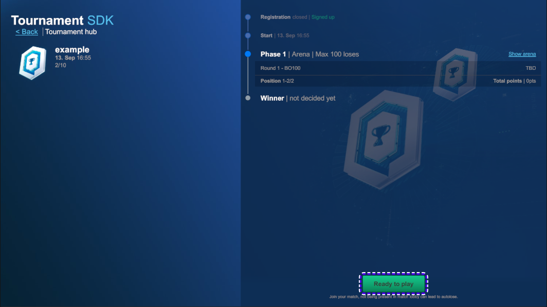This screenshot has width=547, height=307.
Task: Click the Signed up status text
Action: [x=323, y=17]
